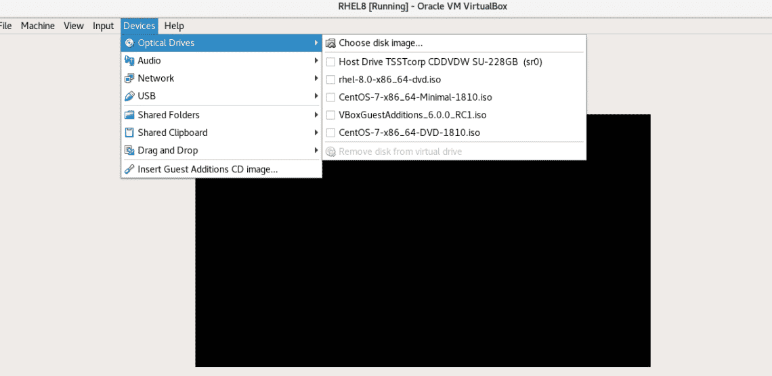This screenshot has width=772, height=376.
Task: Expand the Network submenu arrow
Action: 316,78
